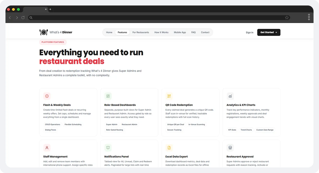The width and height of the screenshot is (319, 173).
Task: Click the Dialog Flows tag
Action: coord(51,130)
